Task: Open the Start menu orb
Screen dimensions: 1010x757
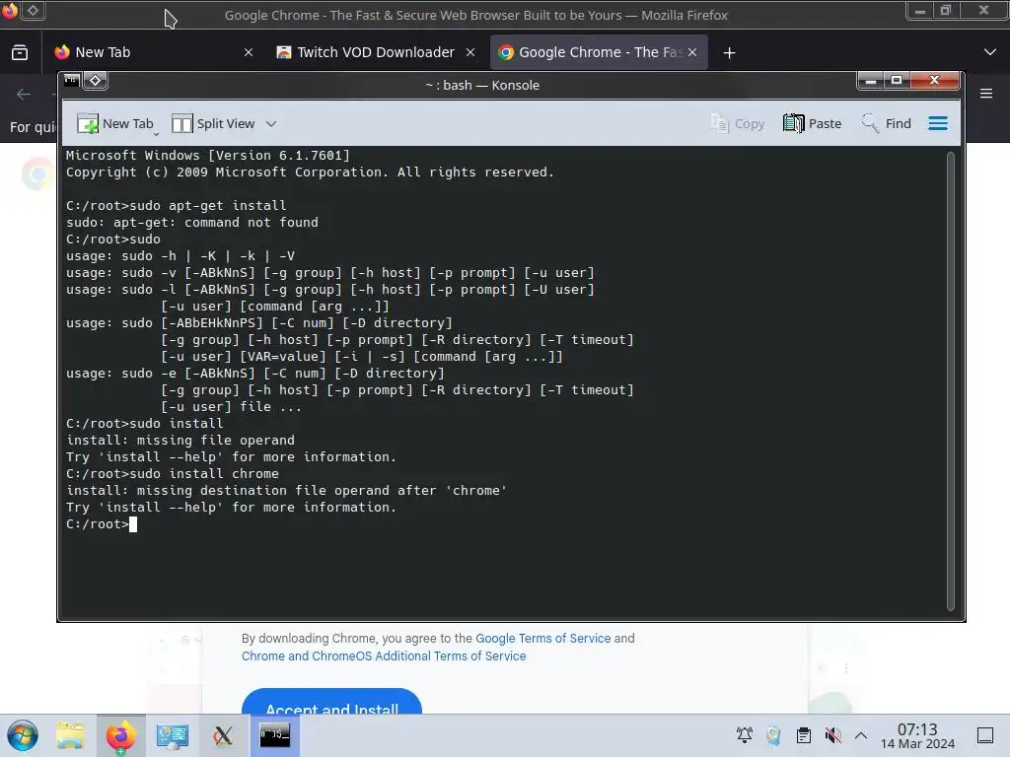Action: click(x=23, y=735)
